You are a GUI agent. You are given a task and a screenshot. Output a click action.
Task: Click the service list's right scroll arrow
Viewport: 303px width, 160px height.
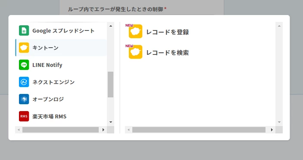click(x=103, y=130)
